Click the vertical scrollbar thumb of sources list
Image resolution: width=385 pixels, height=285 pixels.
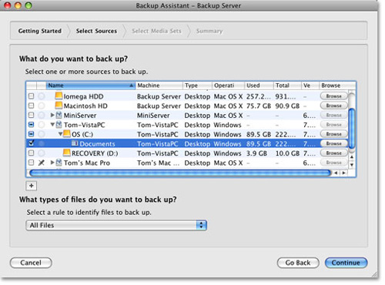point(352,129)
